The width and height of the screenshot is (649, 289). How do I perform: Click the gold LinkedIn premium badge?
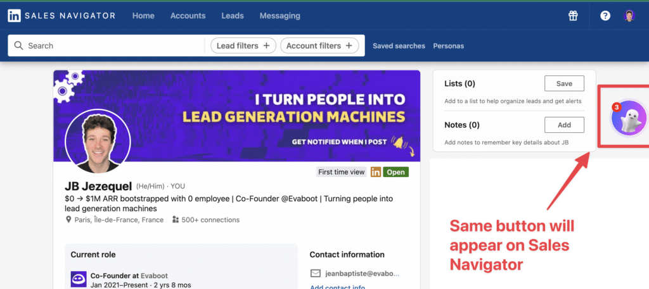click(376, 172)
